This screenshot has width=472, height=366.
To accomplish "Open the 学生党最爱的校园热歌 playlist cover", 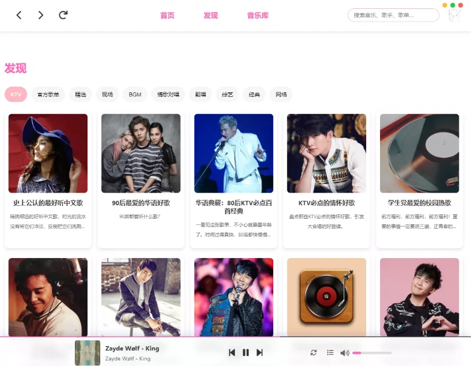I will (419, 153).
